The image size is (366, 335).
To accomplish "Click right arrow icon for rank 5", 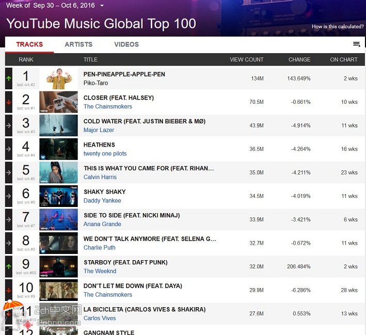I will click(x=9, y=172).
